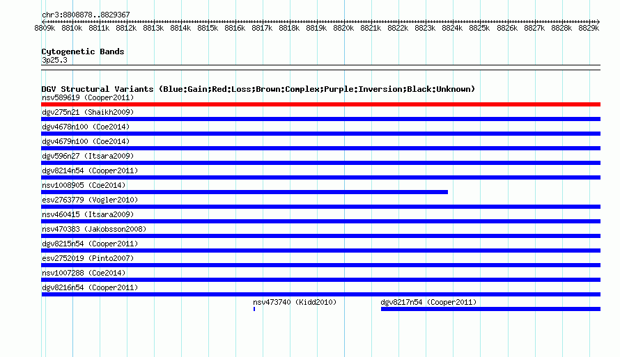Click the shorter blue bar for nsv1008905
620x357 pixels.
(245, 192)
